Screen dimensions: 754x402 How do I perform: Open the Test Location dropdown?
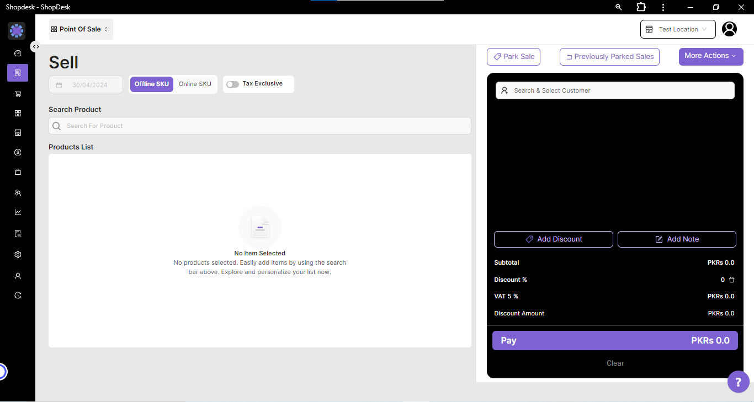click(x=677, y=29)
